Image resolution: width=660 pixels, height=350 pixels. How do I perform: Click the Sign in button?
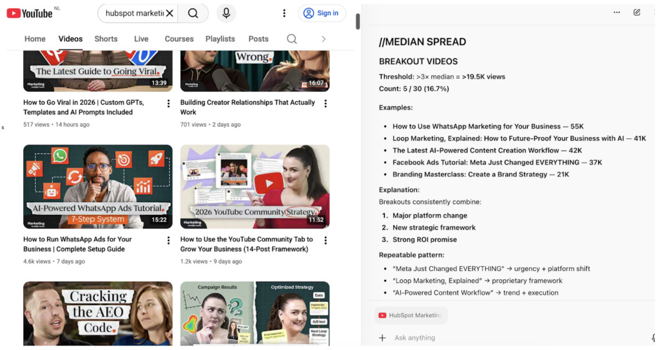click(x=322, y=13)
